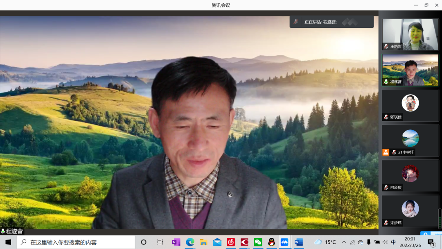Open OneNote from the taskbar
This screenshot has height=249, width=442.
(176, 242)
